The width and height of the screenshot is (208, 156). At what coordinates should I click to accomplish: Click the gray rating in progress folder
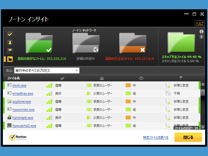point(86,43)
